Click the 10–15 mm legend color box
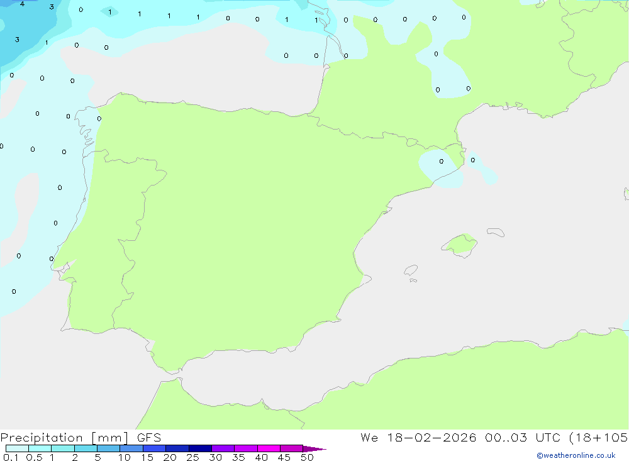The width and height of the screenshot is (629, 461). click(131, 448)
